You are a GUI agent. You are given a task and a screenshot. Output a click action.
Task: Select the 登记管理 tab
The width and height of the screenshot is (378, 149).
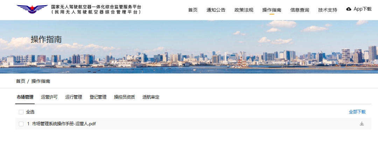pyautogui.click(x=98, y=97)
